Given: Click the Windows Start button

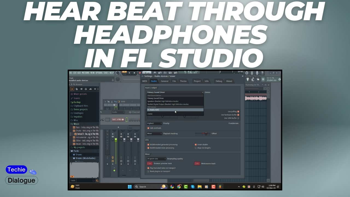Looking at the screenshot, I should pos(130,187).
